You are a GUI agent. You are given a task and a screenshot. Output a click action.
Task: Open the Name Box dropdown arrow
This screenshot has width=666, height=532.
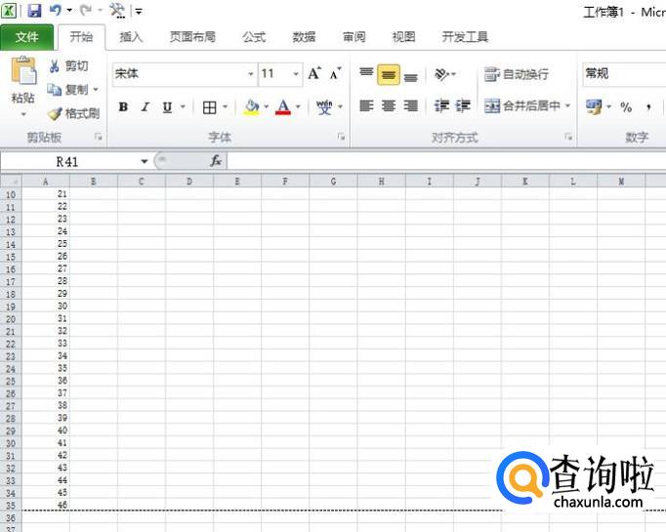tap(145, 161)
